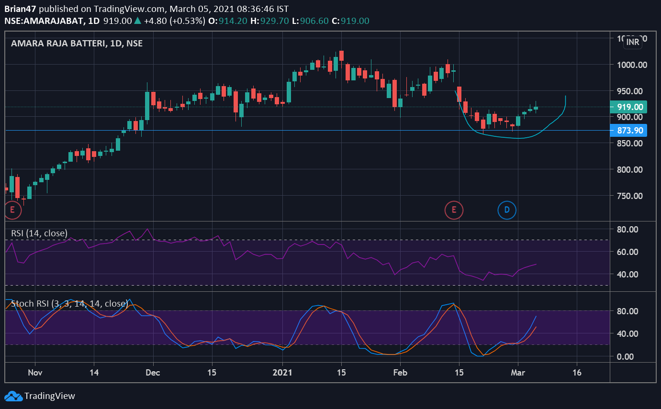Click the INR currency label
This screenshot has width=661, height=409.
[632, 42]
